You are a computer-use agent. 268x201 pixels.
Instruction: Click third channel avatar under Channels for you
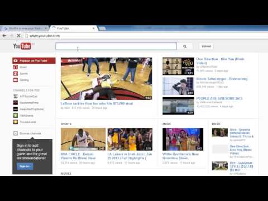pyautogui.click(x=16, y=109)
